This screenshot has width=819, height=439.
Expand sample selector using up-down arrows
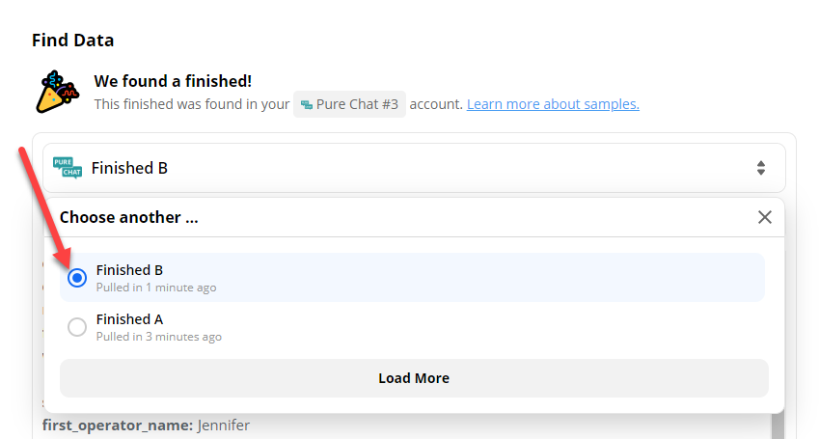click(761, 168)
